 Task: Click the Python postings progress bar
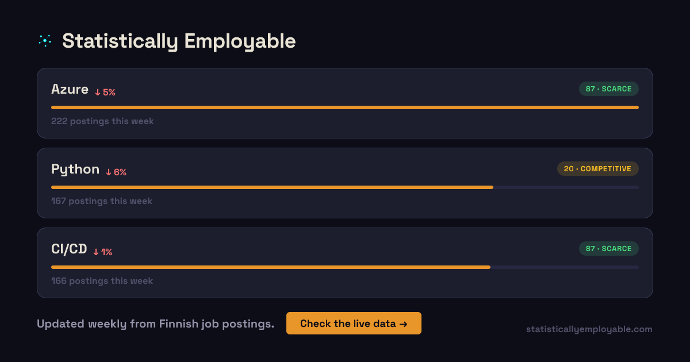click(x=344, y=187)
